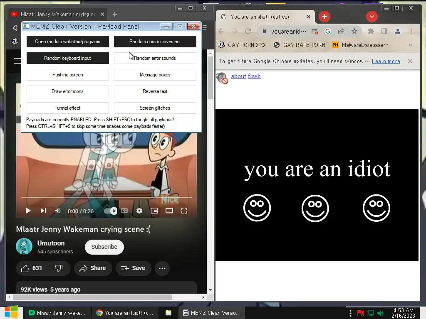426x319 pixels.
Task: Click the video progress bar
Action: pos(106,197)
